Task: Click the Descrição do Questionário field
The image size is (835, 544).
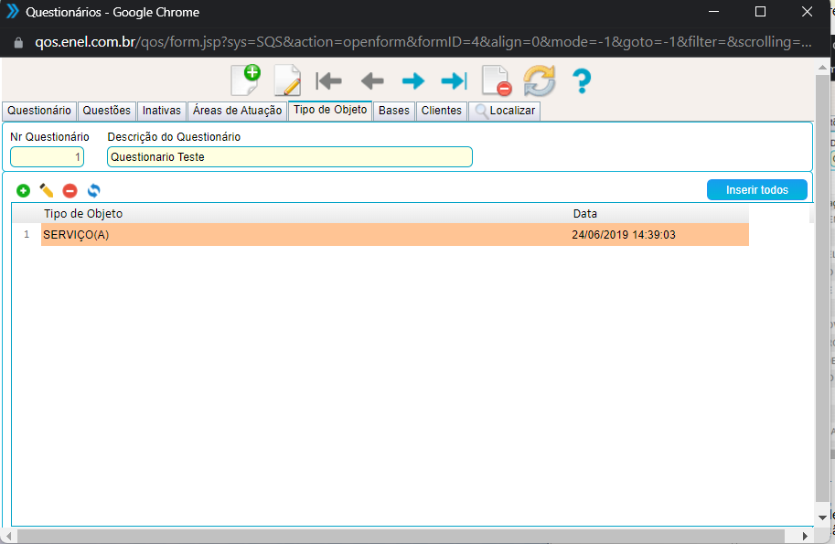Action: [x=289, y=157]
